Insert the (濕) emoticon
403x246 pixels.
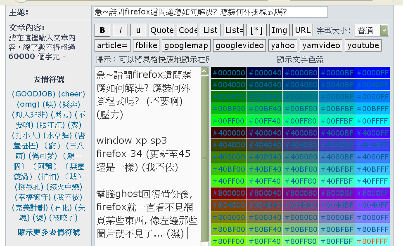coord(40,218)
